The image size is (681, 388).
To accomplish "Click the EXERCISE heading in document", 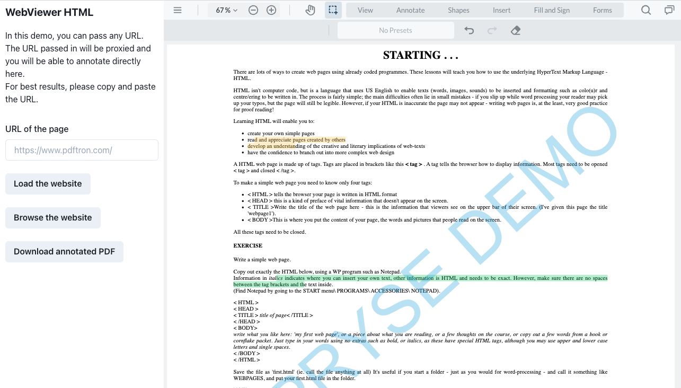I will (x=248, y=246).
